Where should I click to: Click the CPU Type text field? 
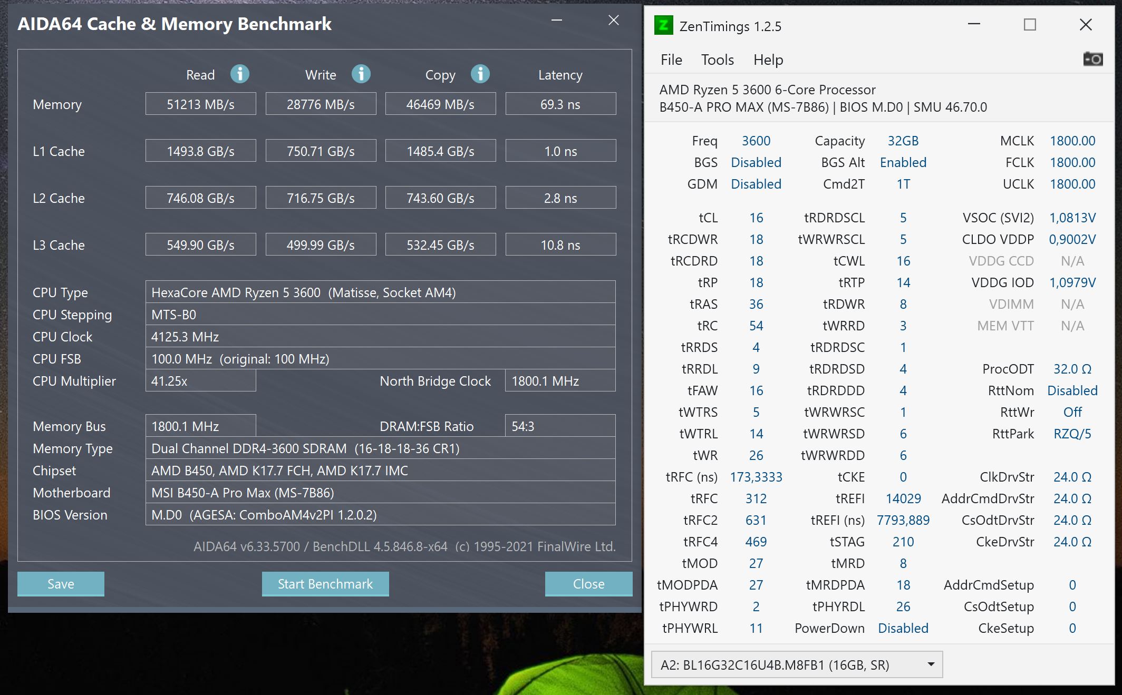[x=380, y=292]
